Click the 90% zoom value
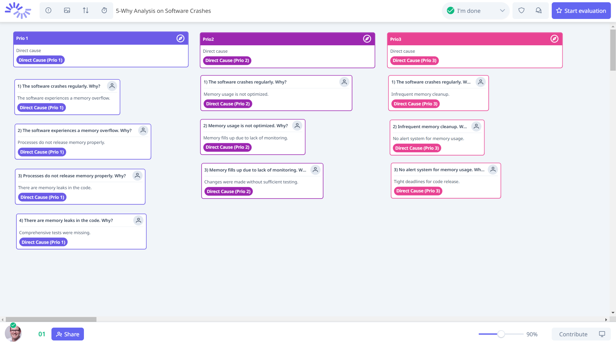This screenshot has height=344, width=616. coord(532,334)
